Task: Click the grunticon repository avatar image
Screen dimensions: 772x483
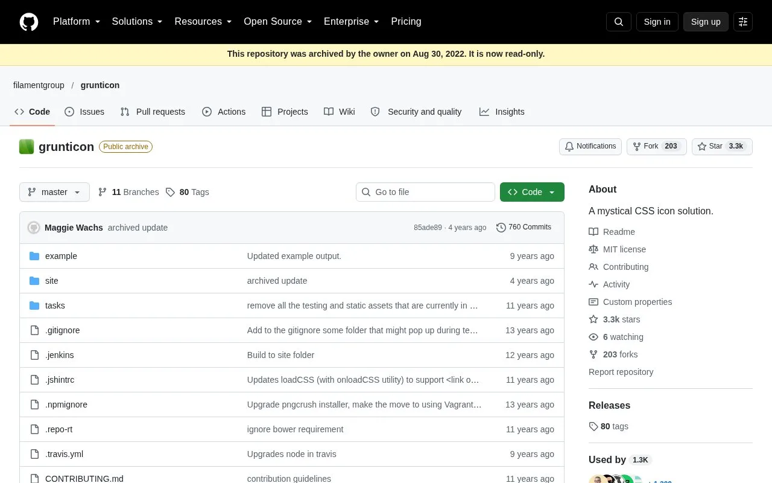Action: [x=27, y=147]
